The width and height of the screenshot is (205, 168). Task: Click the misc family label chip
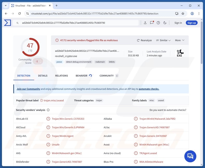click(152, 100)
